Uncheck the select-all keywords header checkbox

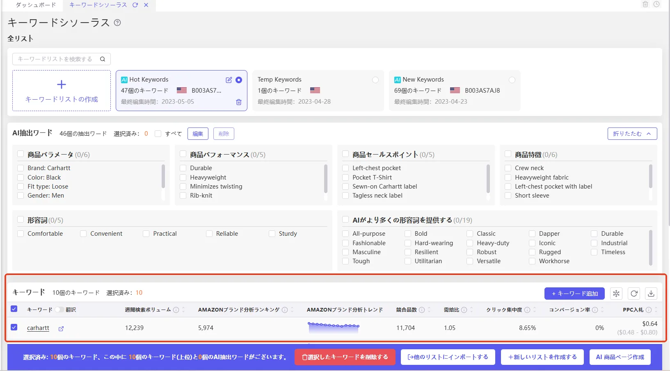(14, 309)
